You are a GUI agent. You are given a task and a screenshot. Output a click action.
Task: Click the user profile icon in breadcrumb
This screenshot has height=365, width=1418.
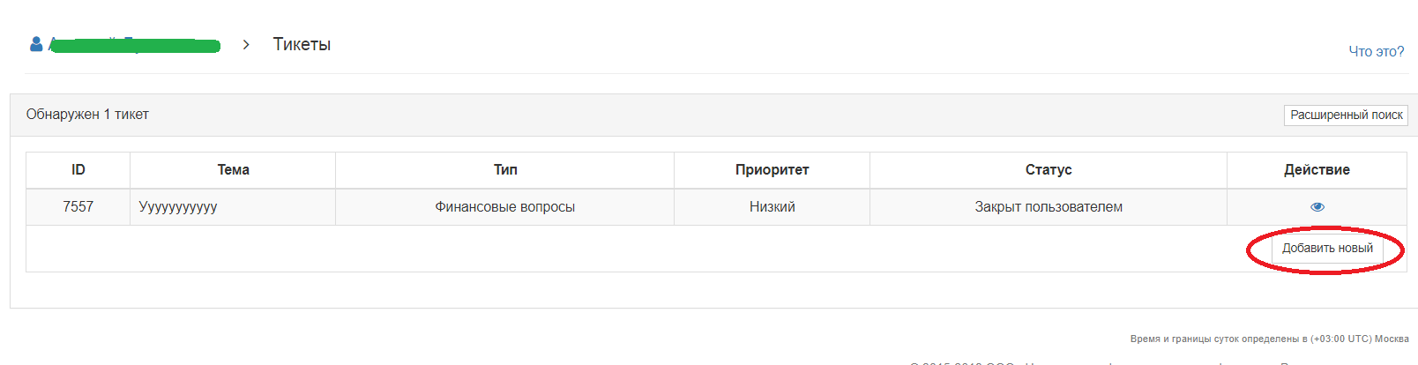point(36,43)
